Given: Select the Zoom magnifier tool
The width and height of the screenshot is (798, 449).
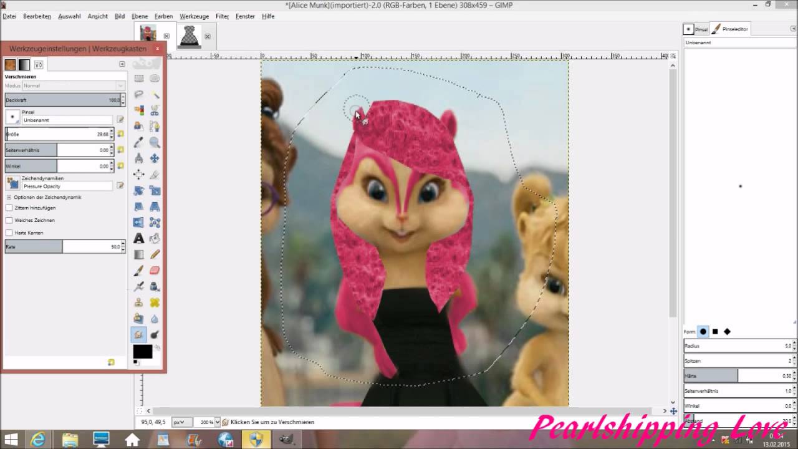Looking at the screenshot, I should click(155, 143).
